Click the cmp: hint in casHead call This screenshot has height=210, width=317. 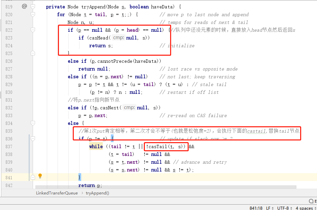[119, 38]
